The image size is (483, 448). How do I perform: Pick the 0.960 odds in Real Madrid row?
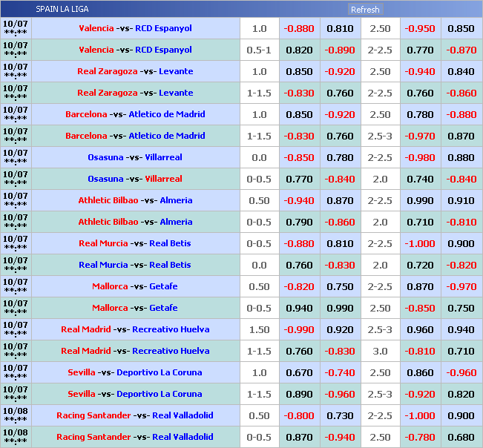[420, 329]
